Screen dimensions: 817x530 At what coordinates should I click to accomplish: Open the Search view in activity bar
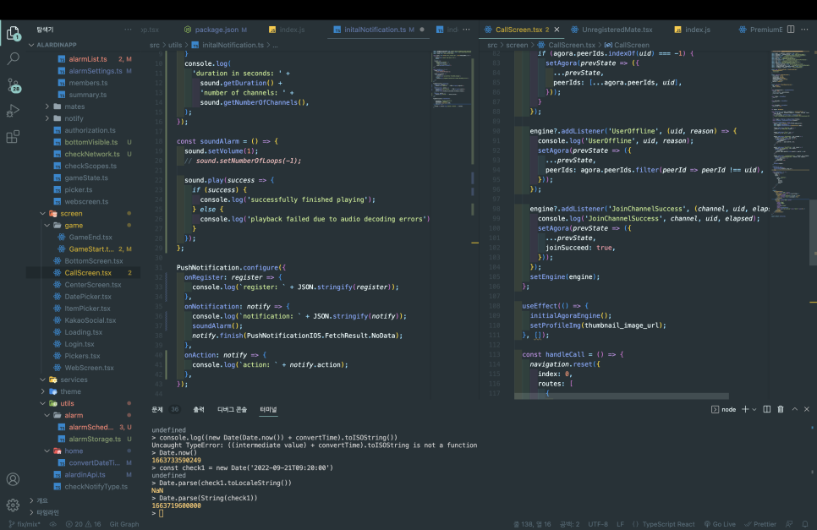pos(13,59)
